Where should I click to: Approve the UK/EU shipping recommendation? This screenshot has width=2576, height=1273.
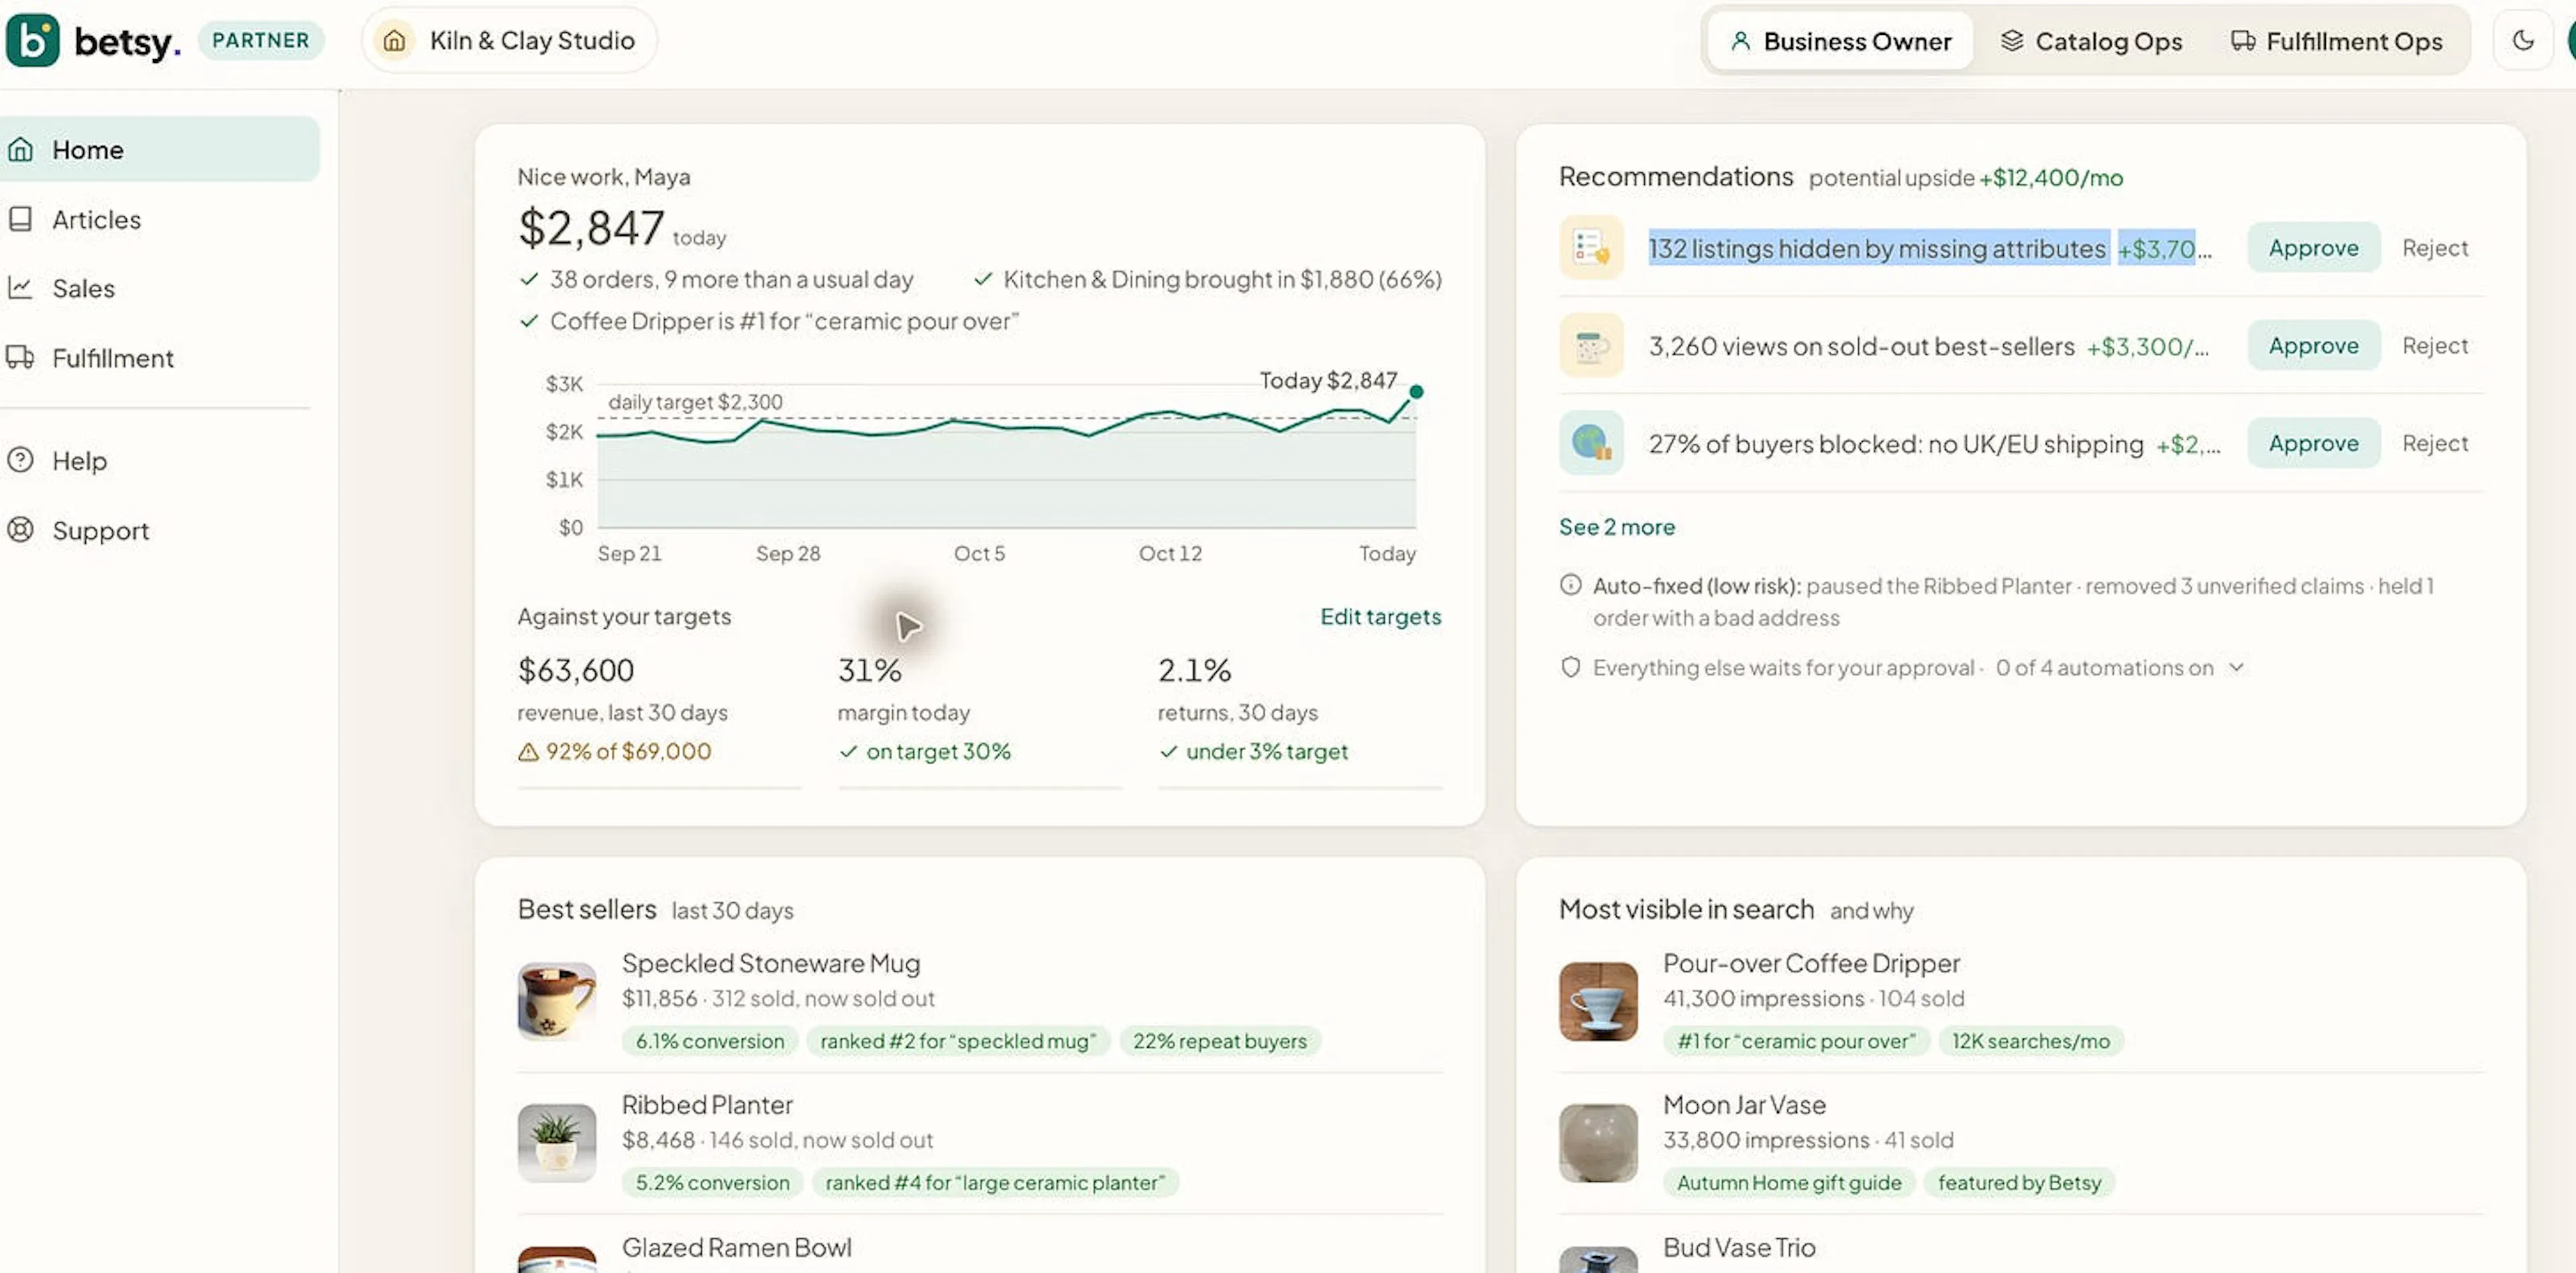click(x=2313, y=444)
